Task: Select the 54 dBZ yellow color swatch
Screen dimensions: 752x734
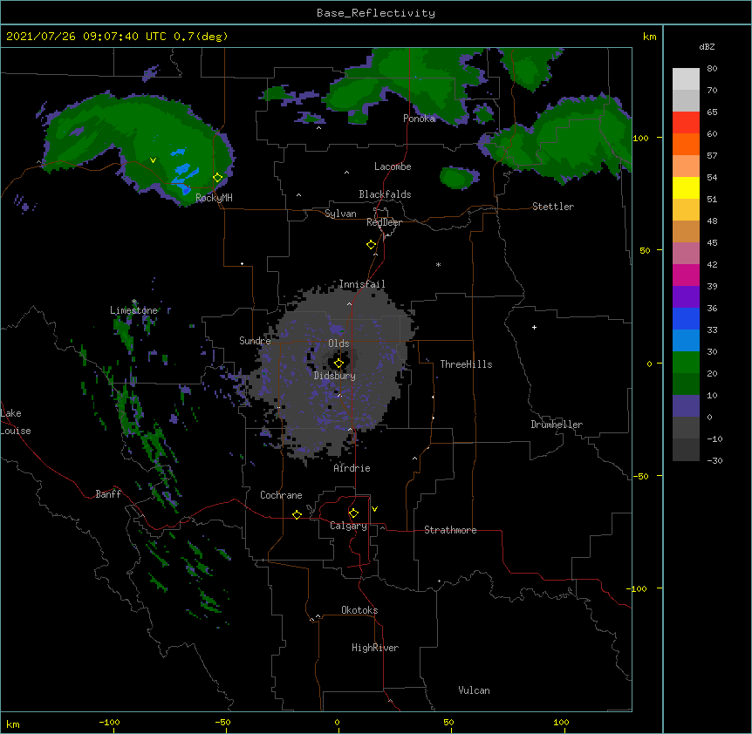Action: (x=686, y=187)
